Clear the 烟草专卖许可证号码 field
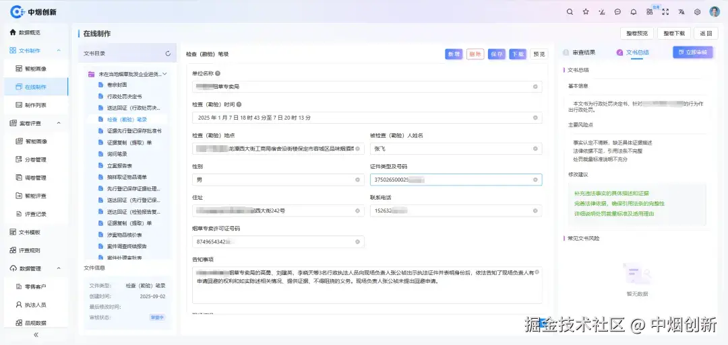 (x=357, y=241)
